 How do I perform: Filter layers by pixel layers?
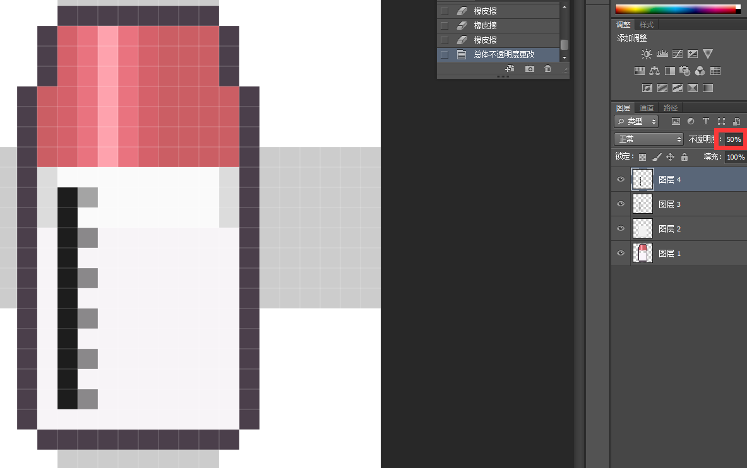coord(676,121)
